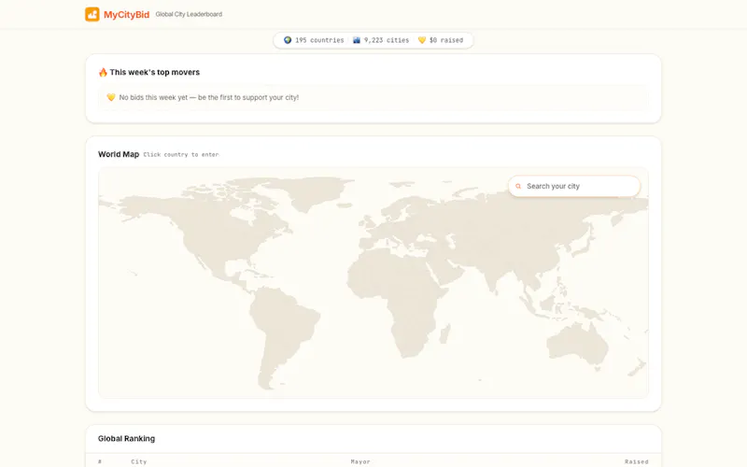Screen dimensions: 747x467
Task: Click the cityscape icon beside 9,223 cities
Action: click(357, 40)
